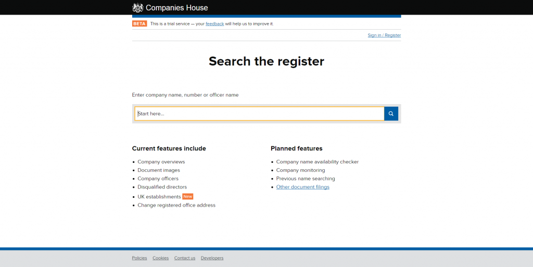This screenshot has width=533, height=267.
Task: Click 'Disqualified directors' list item
Action: [x=162, y=187]
